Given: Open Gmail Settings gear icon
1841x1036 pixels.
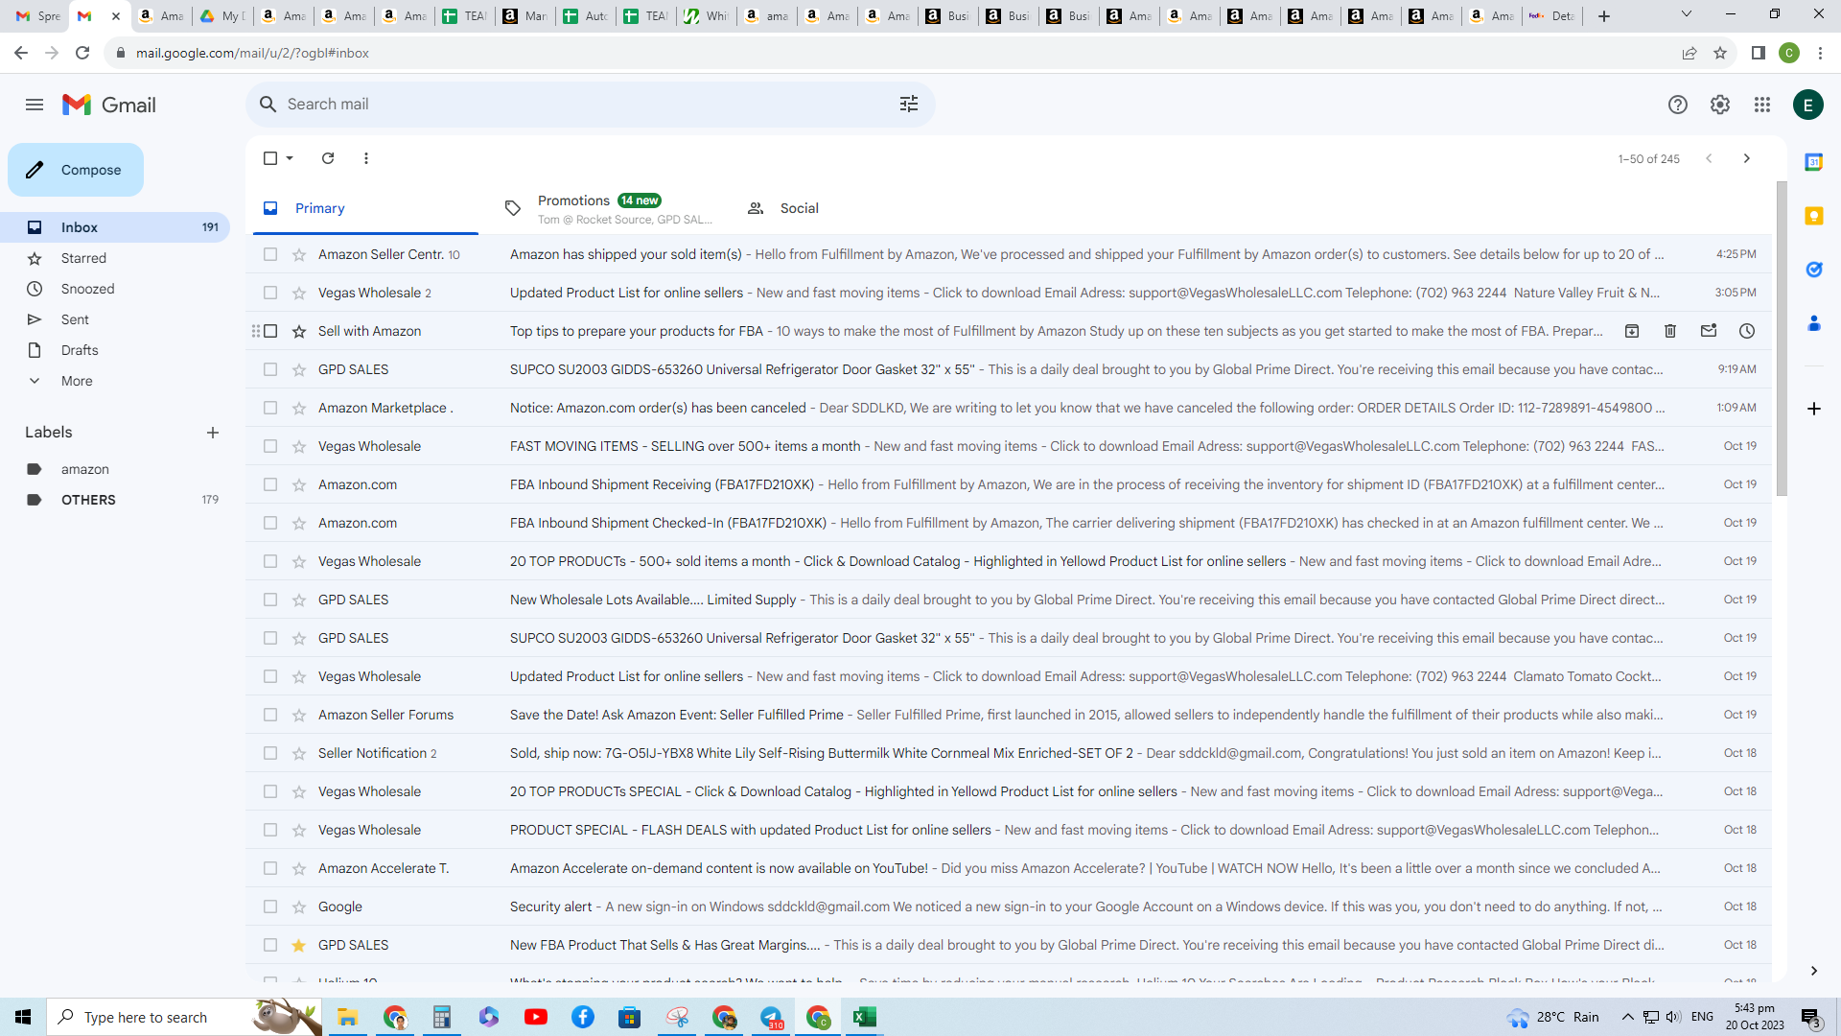Looking at the screenshot, I should coord(1720,105).
